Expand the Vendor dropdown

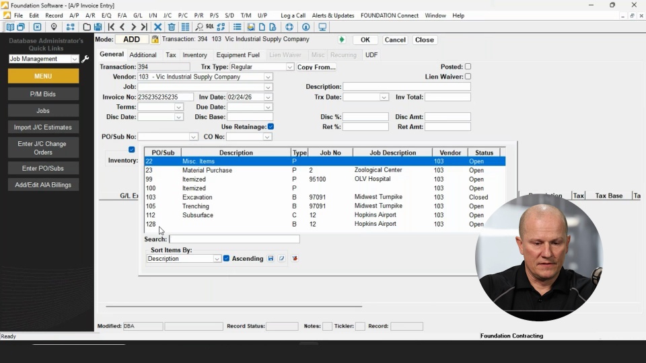coord(268,77)
